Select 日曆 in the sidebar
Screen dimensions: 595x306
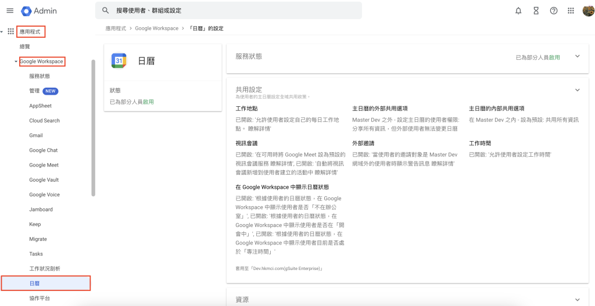tap(45, 283)
